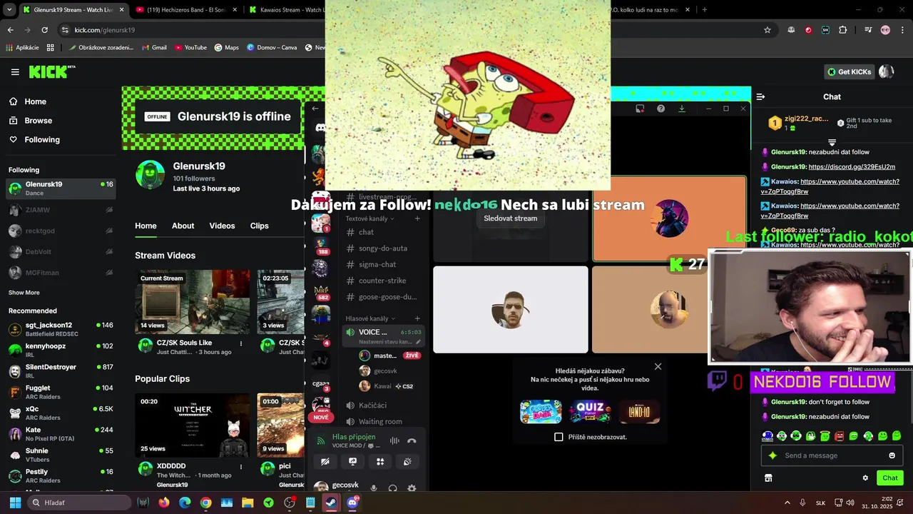
Task: Click the Discord settings gear for gecosvk
Action: click(412, 488)
